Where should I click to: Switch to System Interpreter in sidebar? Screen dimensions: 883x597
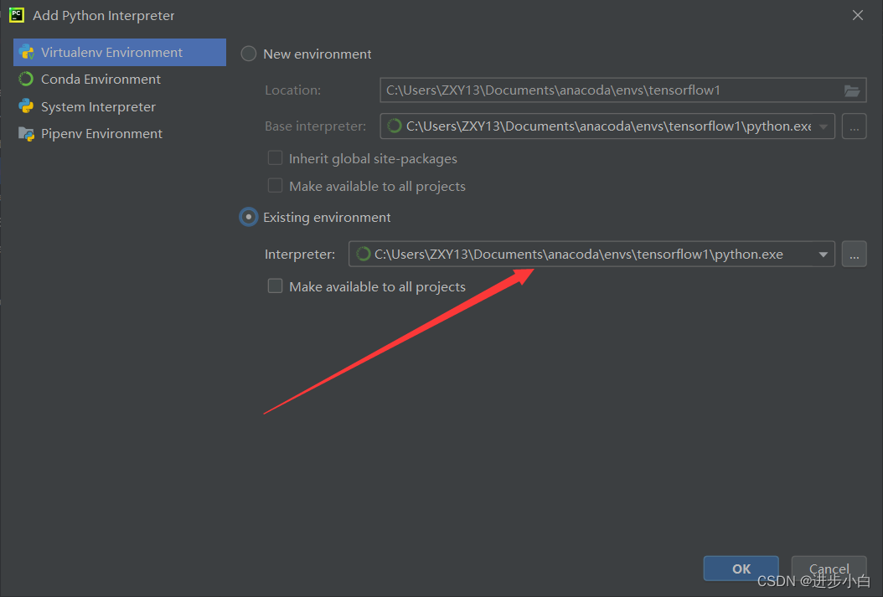(98, 107)
